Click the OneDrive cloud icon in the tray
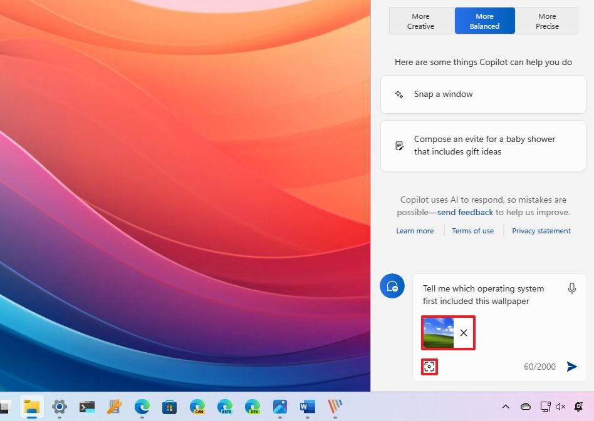The image size is (594, 421). tap(526, 407)
